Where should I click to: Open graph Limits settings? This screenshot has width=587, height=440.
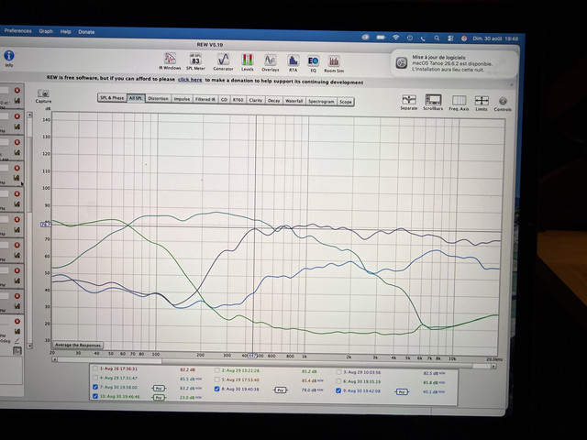click(x=482, y=104)
